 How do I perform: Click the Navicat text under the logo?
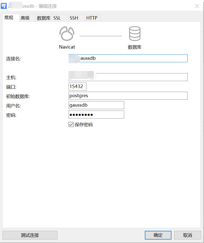(67, 47)
